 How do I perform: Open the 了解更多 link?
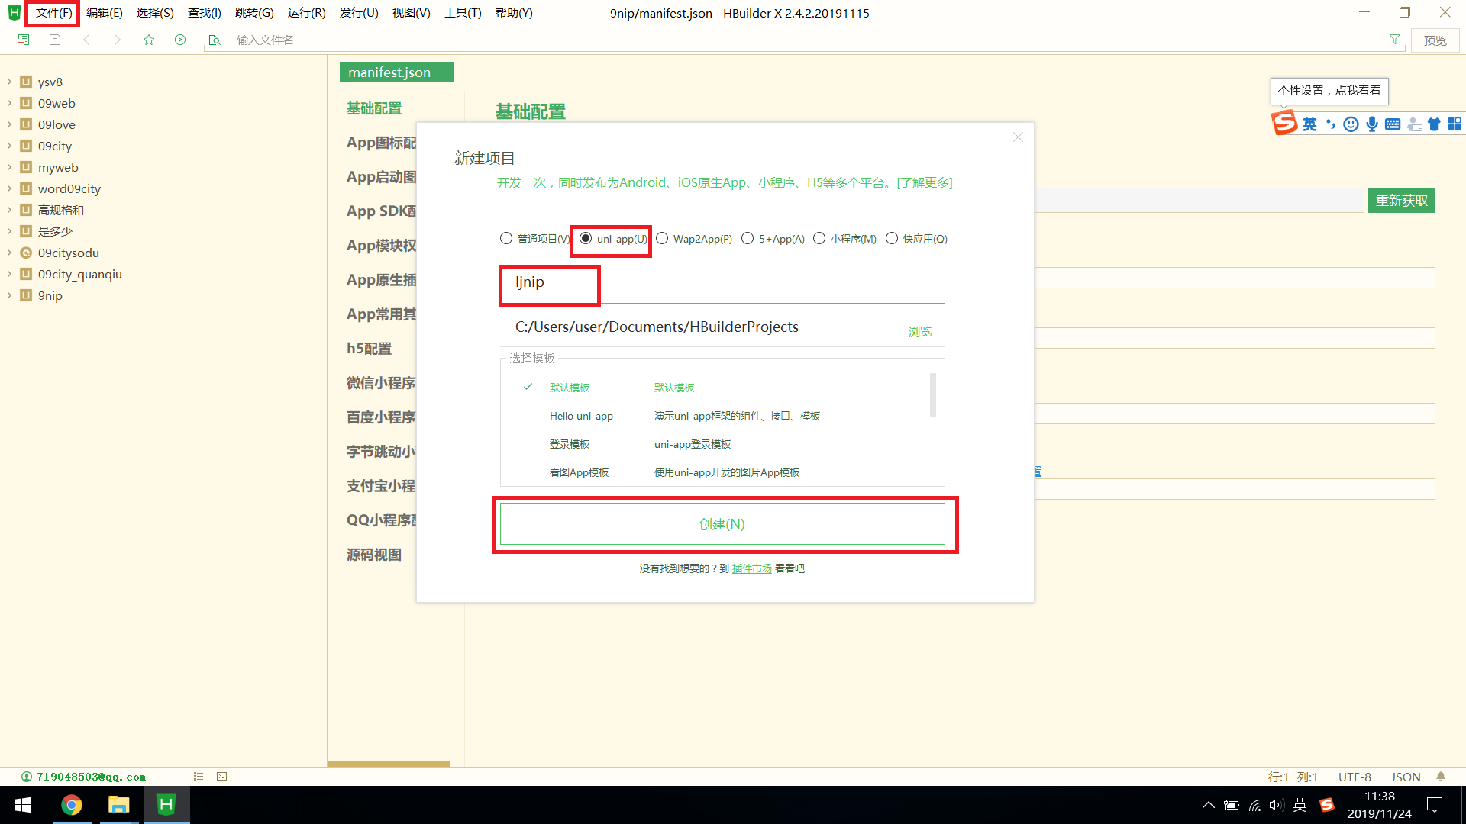point(925,182)
